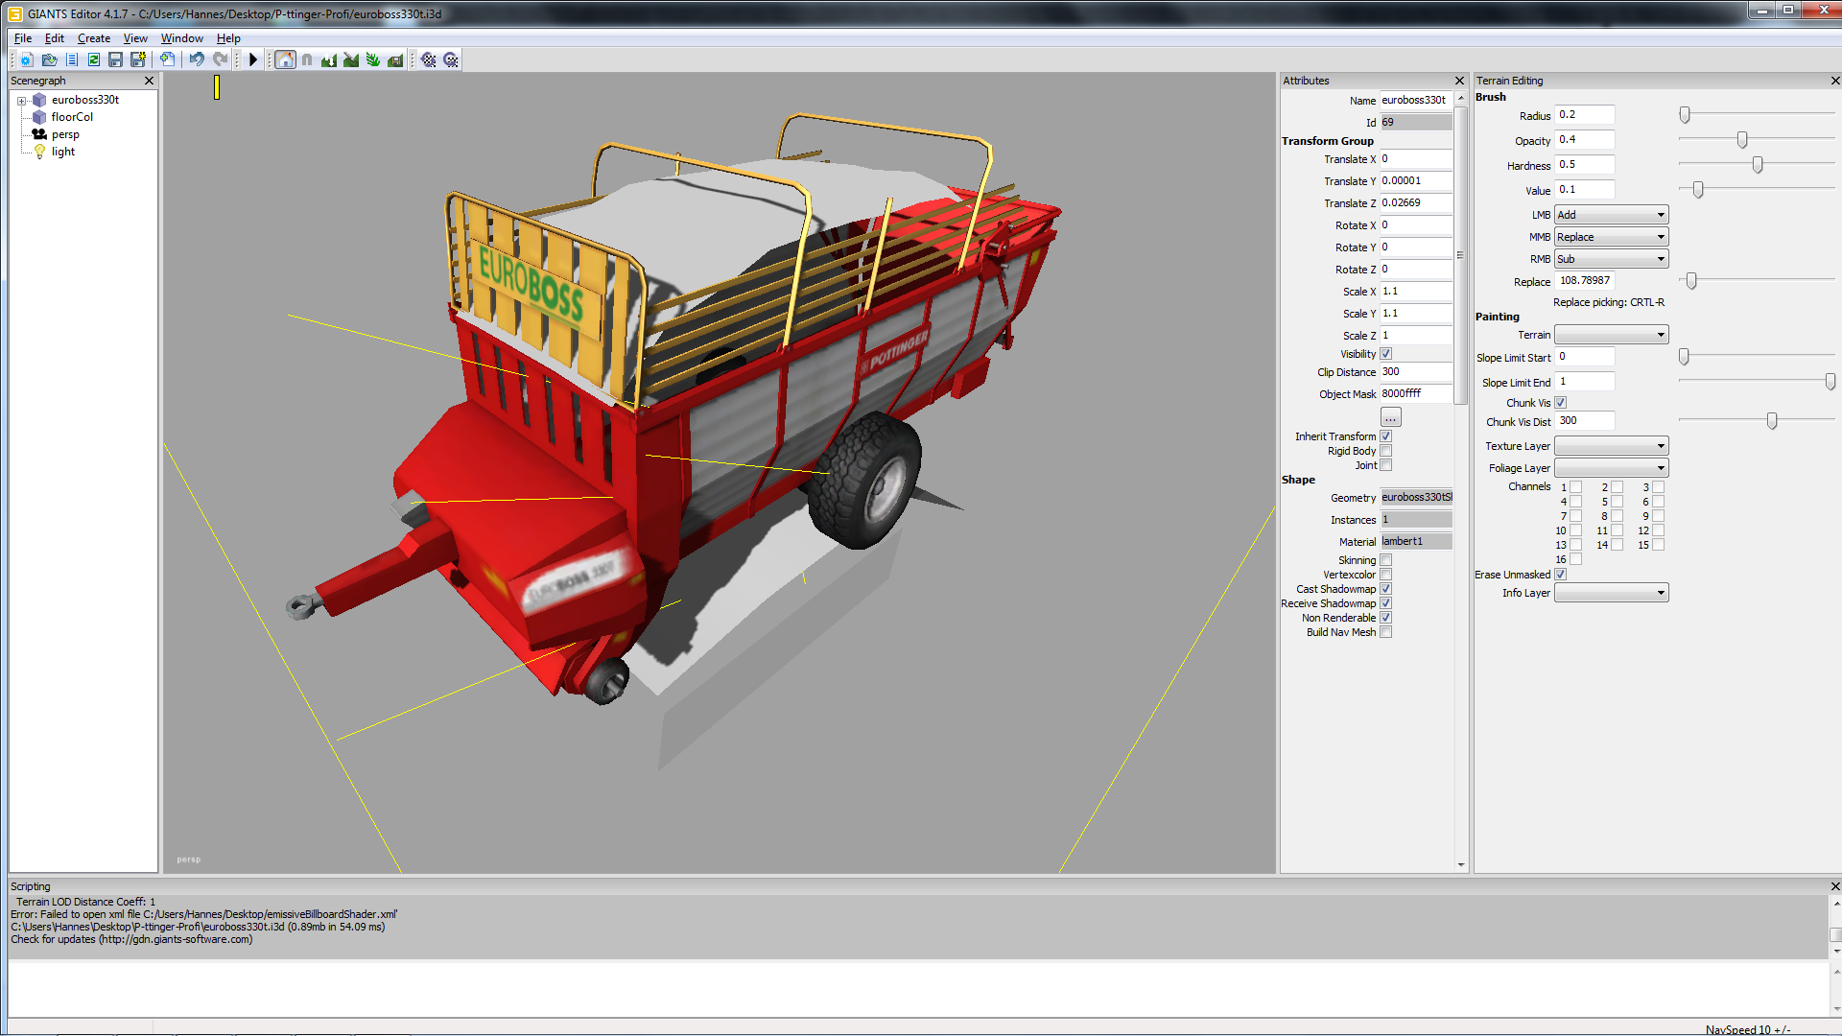The image size is (1842, 1036).
Task: Select the terrain sculpt tool icon
Action: [x=329, y=59]
